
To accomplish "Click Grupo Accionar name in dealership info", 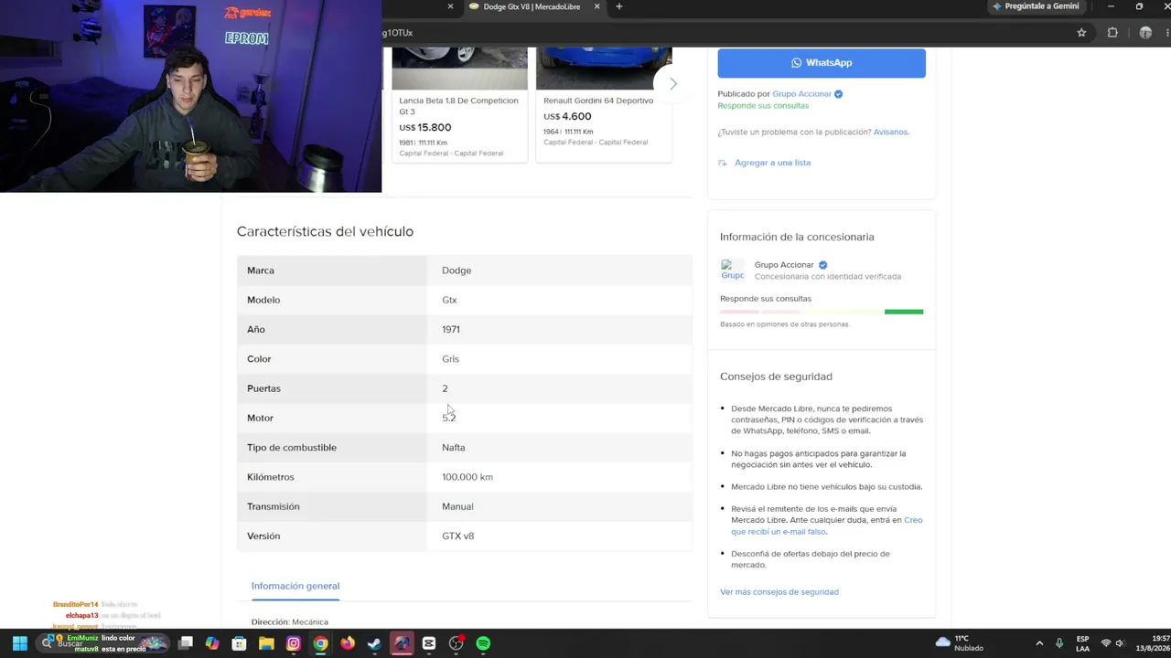I will pyautogui.click(x=784, y=265).
